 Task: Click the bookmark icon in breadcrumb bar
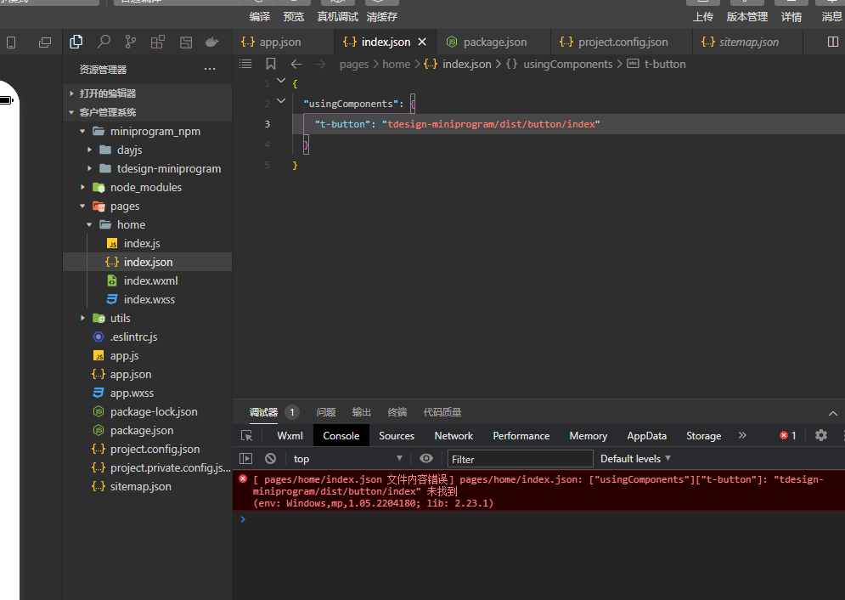(271, 64)
